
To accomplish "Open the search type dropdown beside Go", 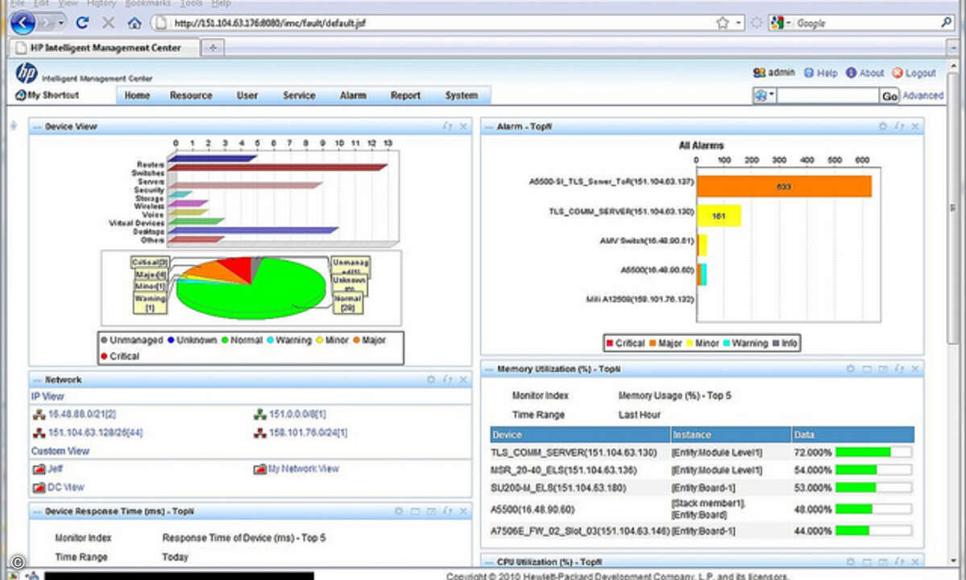I will pos(765,95).
